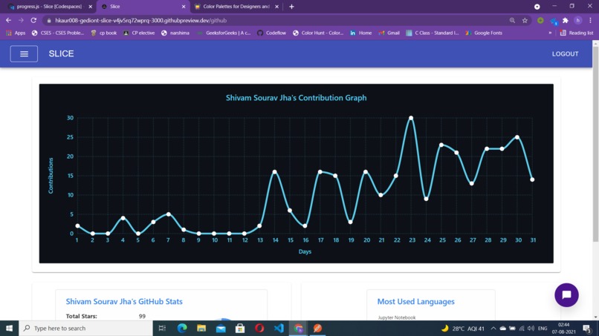Open a new browser tab
This screenshot has height=336, width=599.
click(x=291, y=7)
